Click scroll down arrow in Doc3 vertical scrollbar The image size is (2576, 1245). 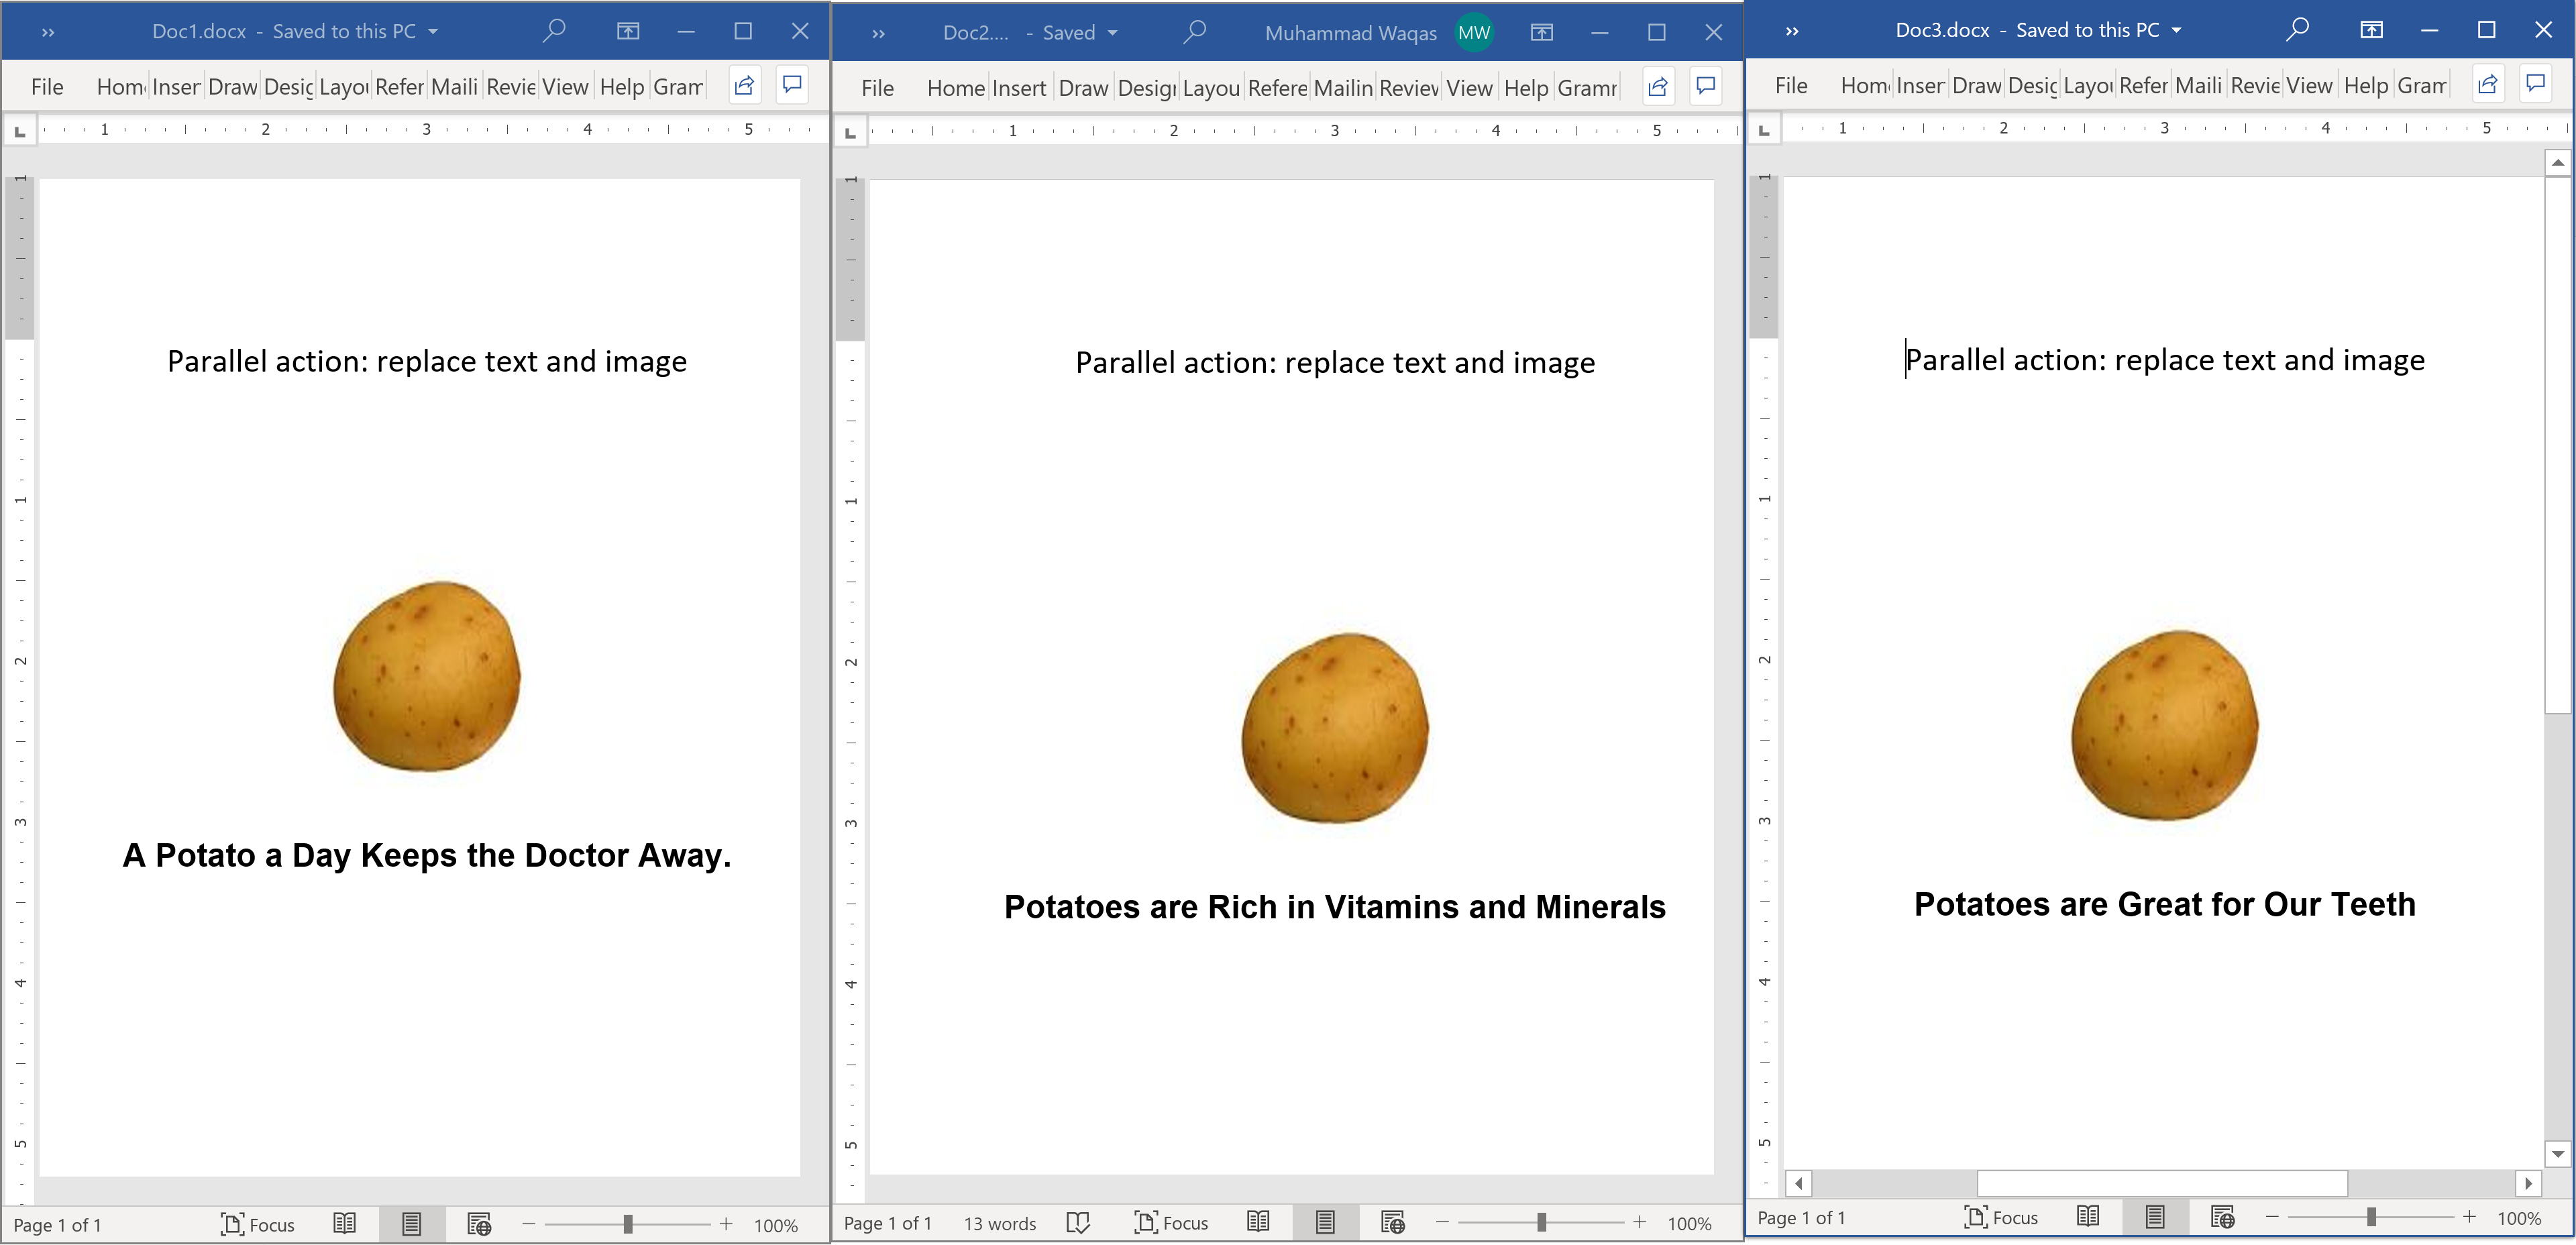(x=2557, y=1154)
